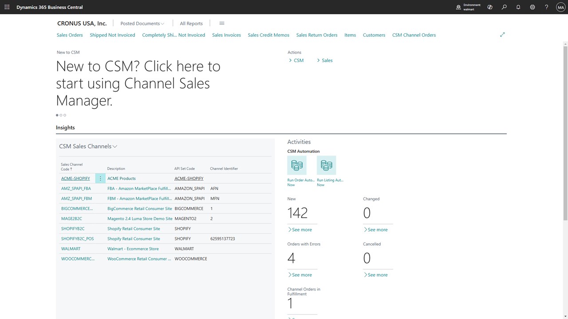Click the Orders with Errors count 4
568x319 pixels.
(291, 258)
